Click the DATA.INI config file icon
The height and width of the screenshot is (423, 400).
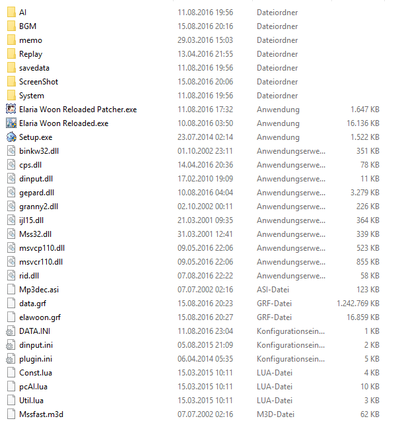click(11, 331)
